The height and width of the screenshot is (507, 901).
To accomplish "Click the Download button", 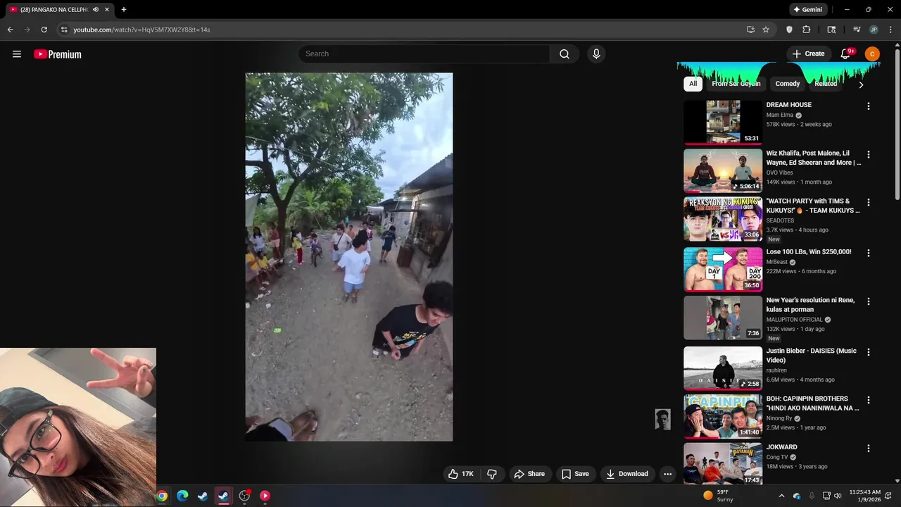I will (627, 474).
